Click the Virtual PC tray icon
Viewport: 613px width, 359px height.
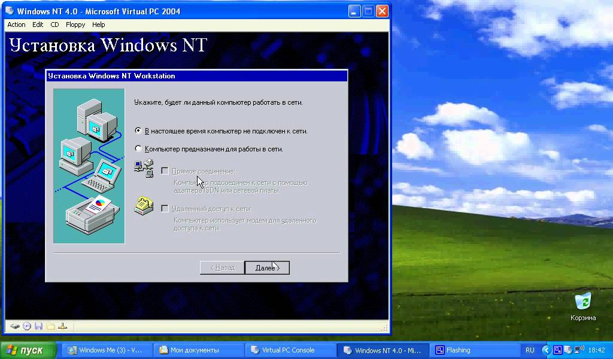(x=568, y=350)
